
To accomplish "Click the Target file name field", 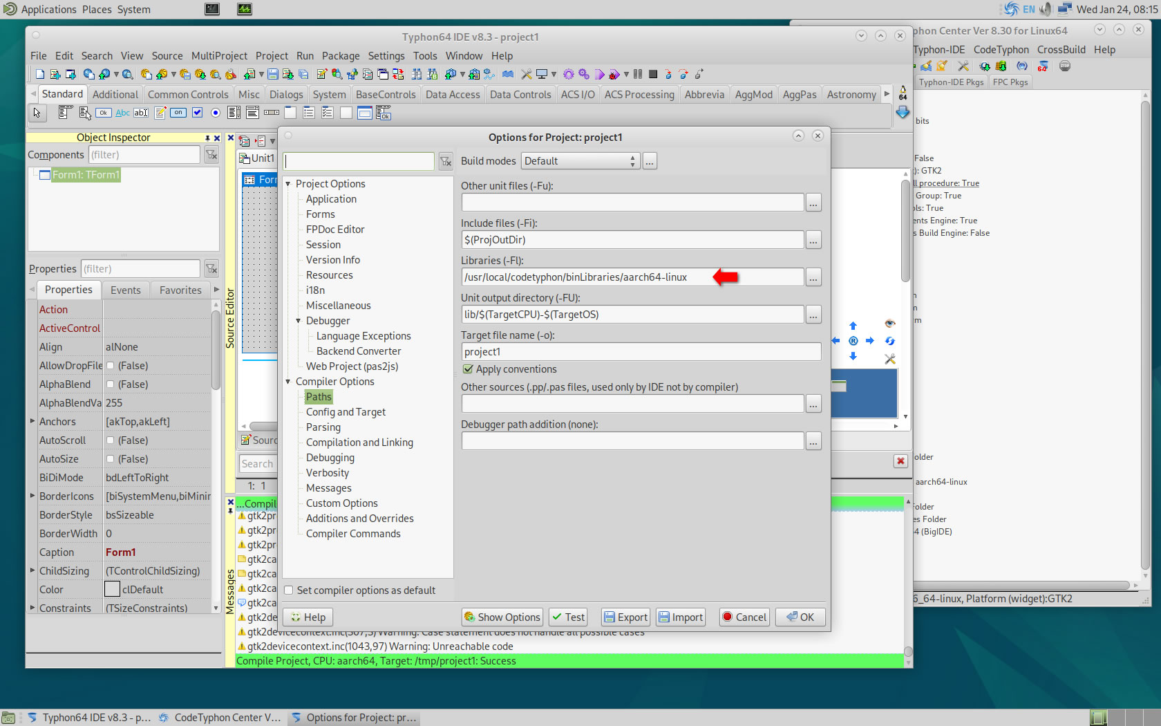I will tap(641, 352).
